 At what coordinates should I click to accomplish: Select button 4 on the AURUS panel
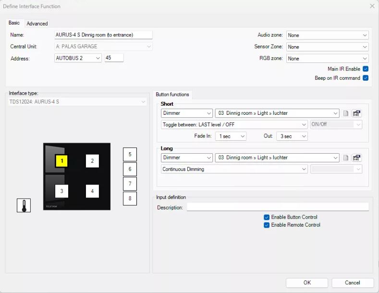click(92, 191)
